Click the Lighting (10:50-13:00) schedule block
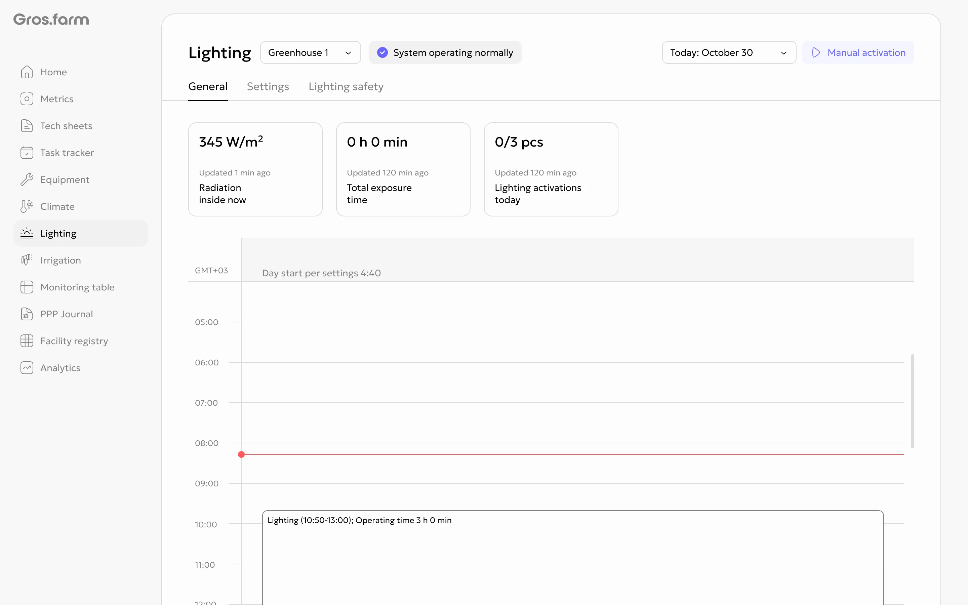Screen dimensions: 968x605 [573, 557]
